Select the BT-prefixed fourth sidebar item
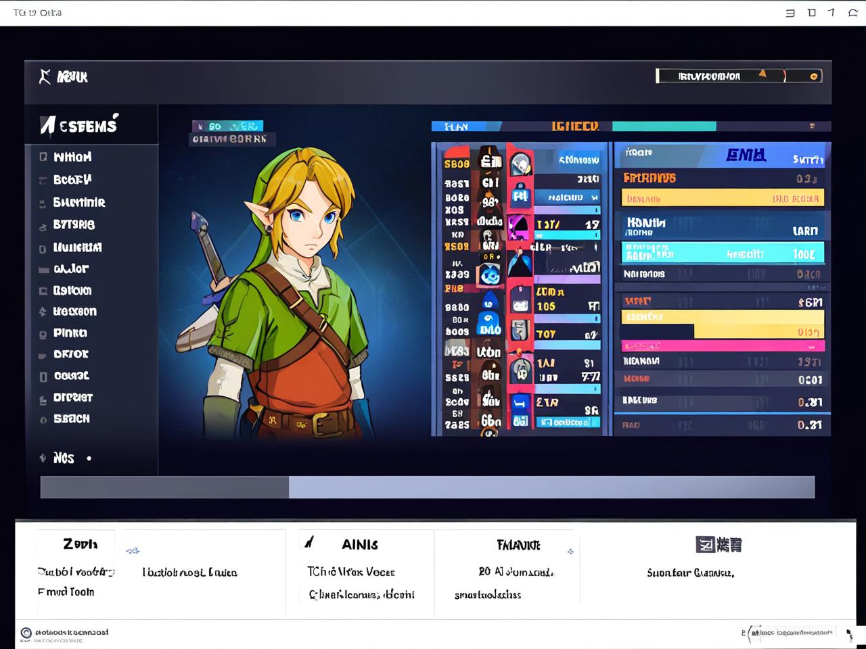The height and width of the screenshot is (649, 866). (74, 224)
